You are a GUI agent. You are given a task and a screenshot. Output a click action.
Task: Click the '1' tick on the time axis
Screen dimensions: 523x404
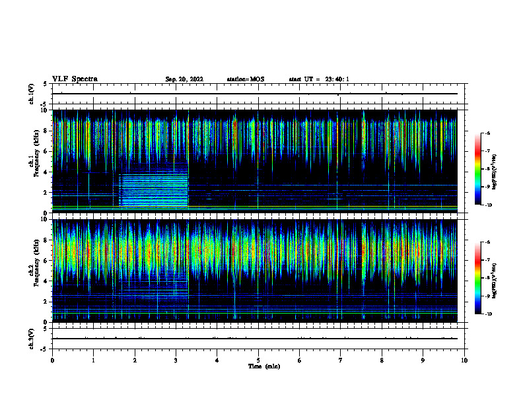[93, 360]
